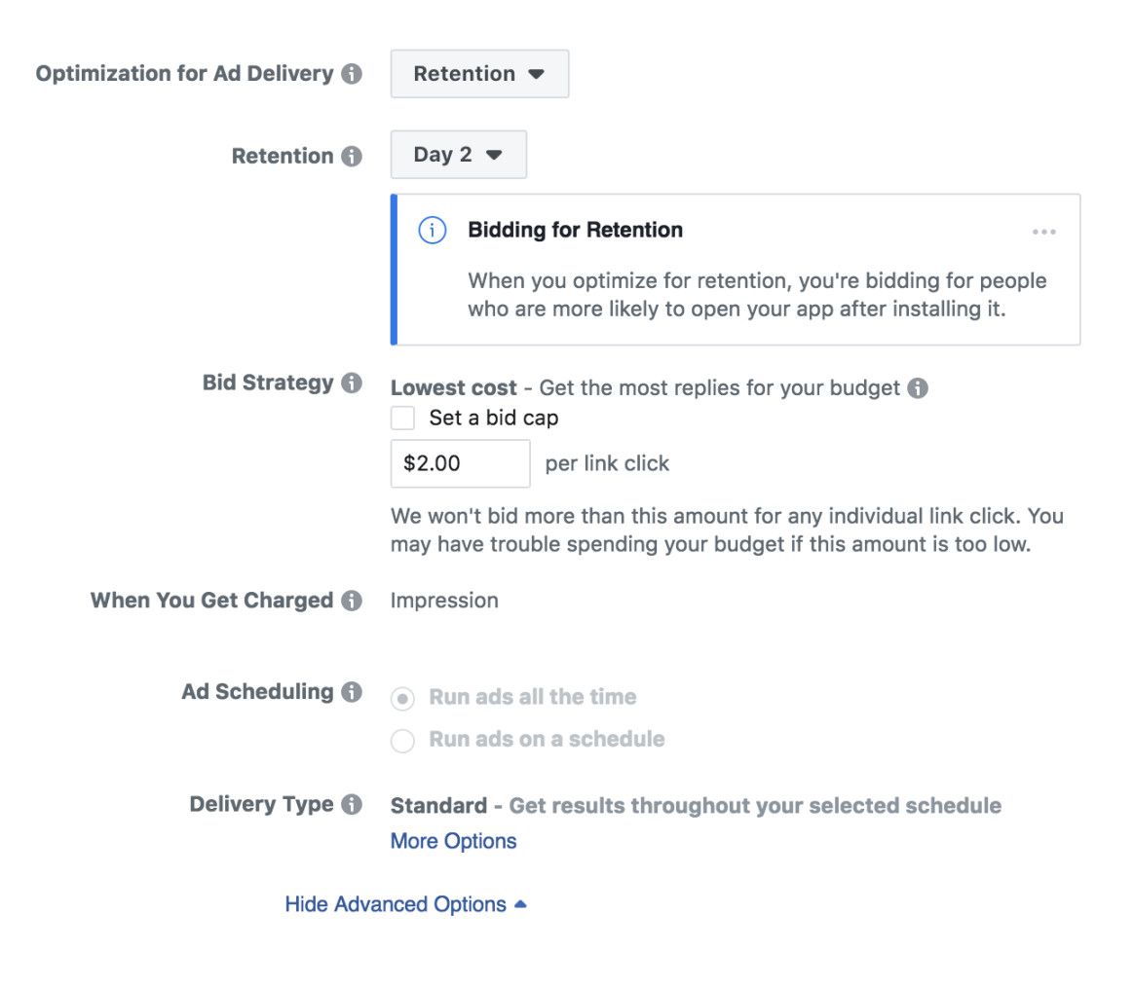
Task: Select 'Run ads on a schedule' radio button
Action: click(x=402, y=740)
